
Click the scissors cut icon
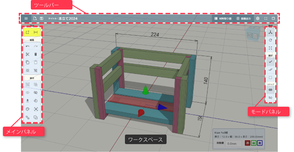click(27, 54)
